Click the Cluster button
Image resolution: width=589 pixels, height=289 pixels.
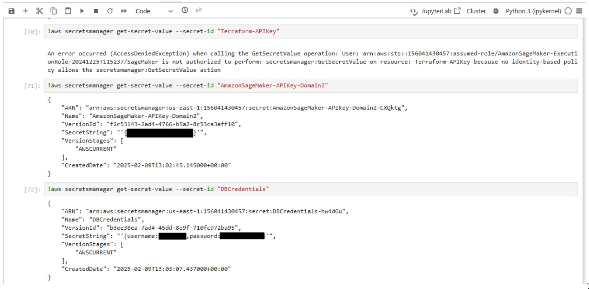tap(476, 11)
